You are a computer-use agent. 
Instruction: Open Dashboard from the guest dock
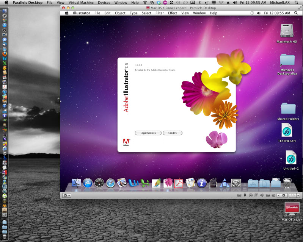pyautogui.click(x=99, y=183)
